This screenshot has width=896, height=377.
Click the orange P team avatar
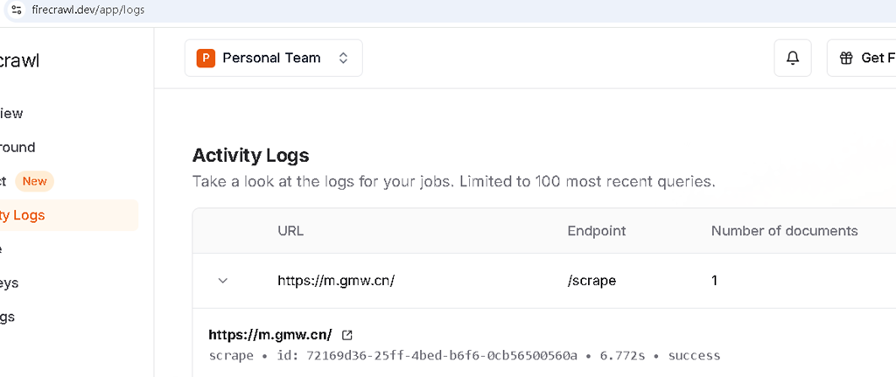(x=206, y=58)
